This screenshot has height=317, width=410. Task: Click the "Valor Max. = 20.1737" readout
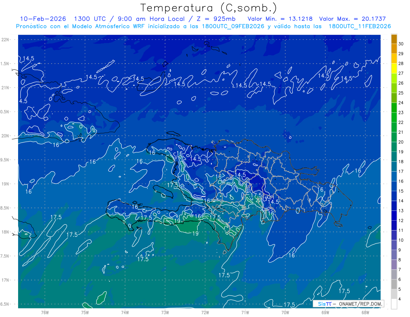coord(353,19)
